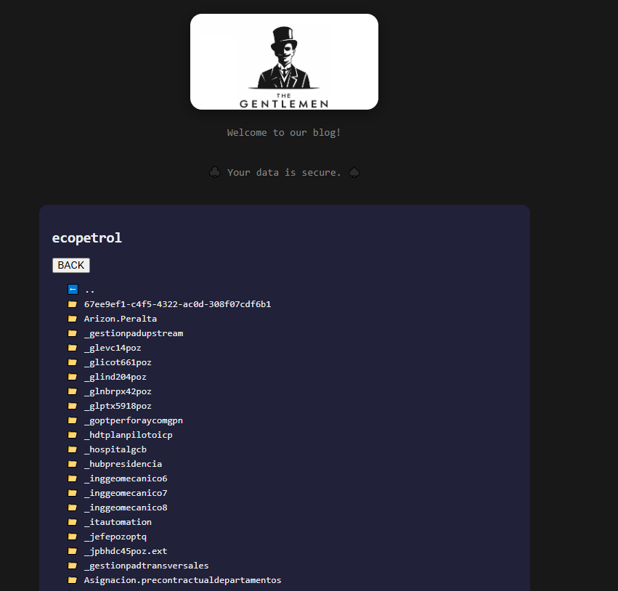This screenshot has width=618, height=591.
Task: Open the _glind204poz folder
Action: click(115, 377)
